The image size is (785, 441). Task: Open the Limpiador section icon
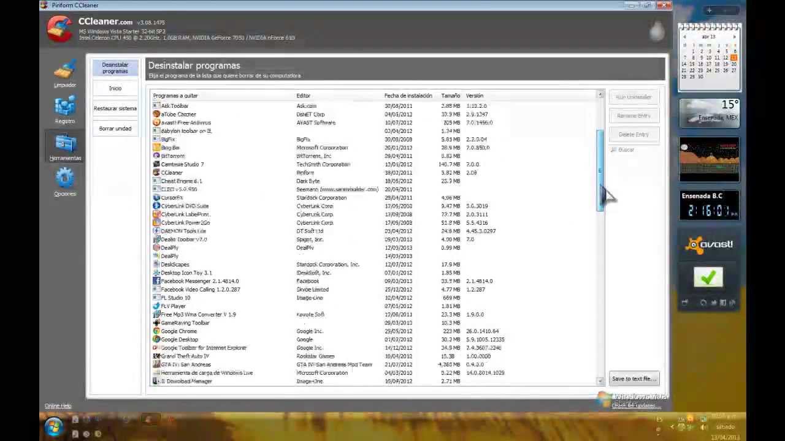[65, 71]
